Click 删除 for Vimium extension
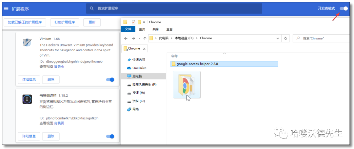 pyautogui.click(x=51, y=79)
